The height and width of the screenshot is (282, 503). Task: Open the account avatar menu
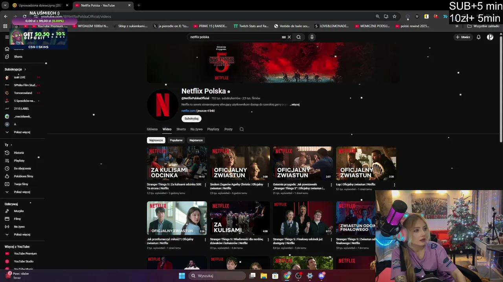pos(490,37)
